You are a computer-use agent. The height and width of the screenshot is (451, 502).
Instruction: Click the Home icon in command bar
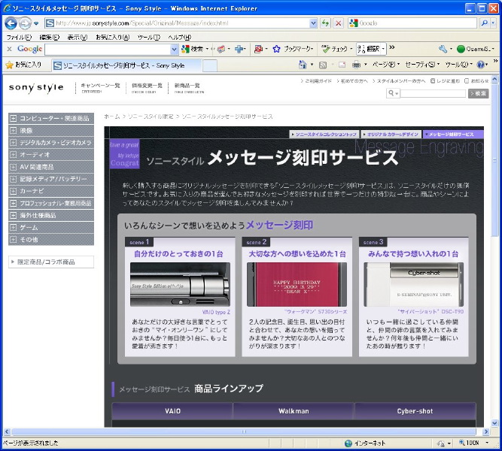click(x=303, y=65)
